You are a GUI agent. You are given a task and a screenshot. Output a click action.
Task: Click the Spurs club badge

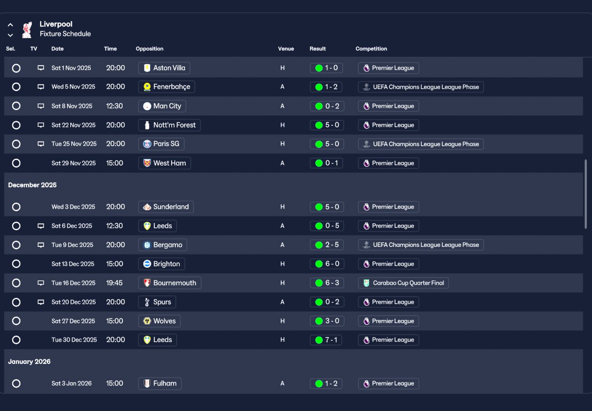click(147, 302)
